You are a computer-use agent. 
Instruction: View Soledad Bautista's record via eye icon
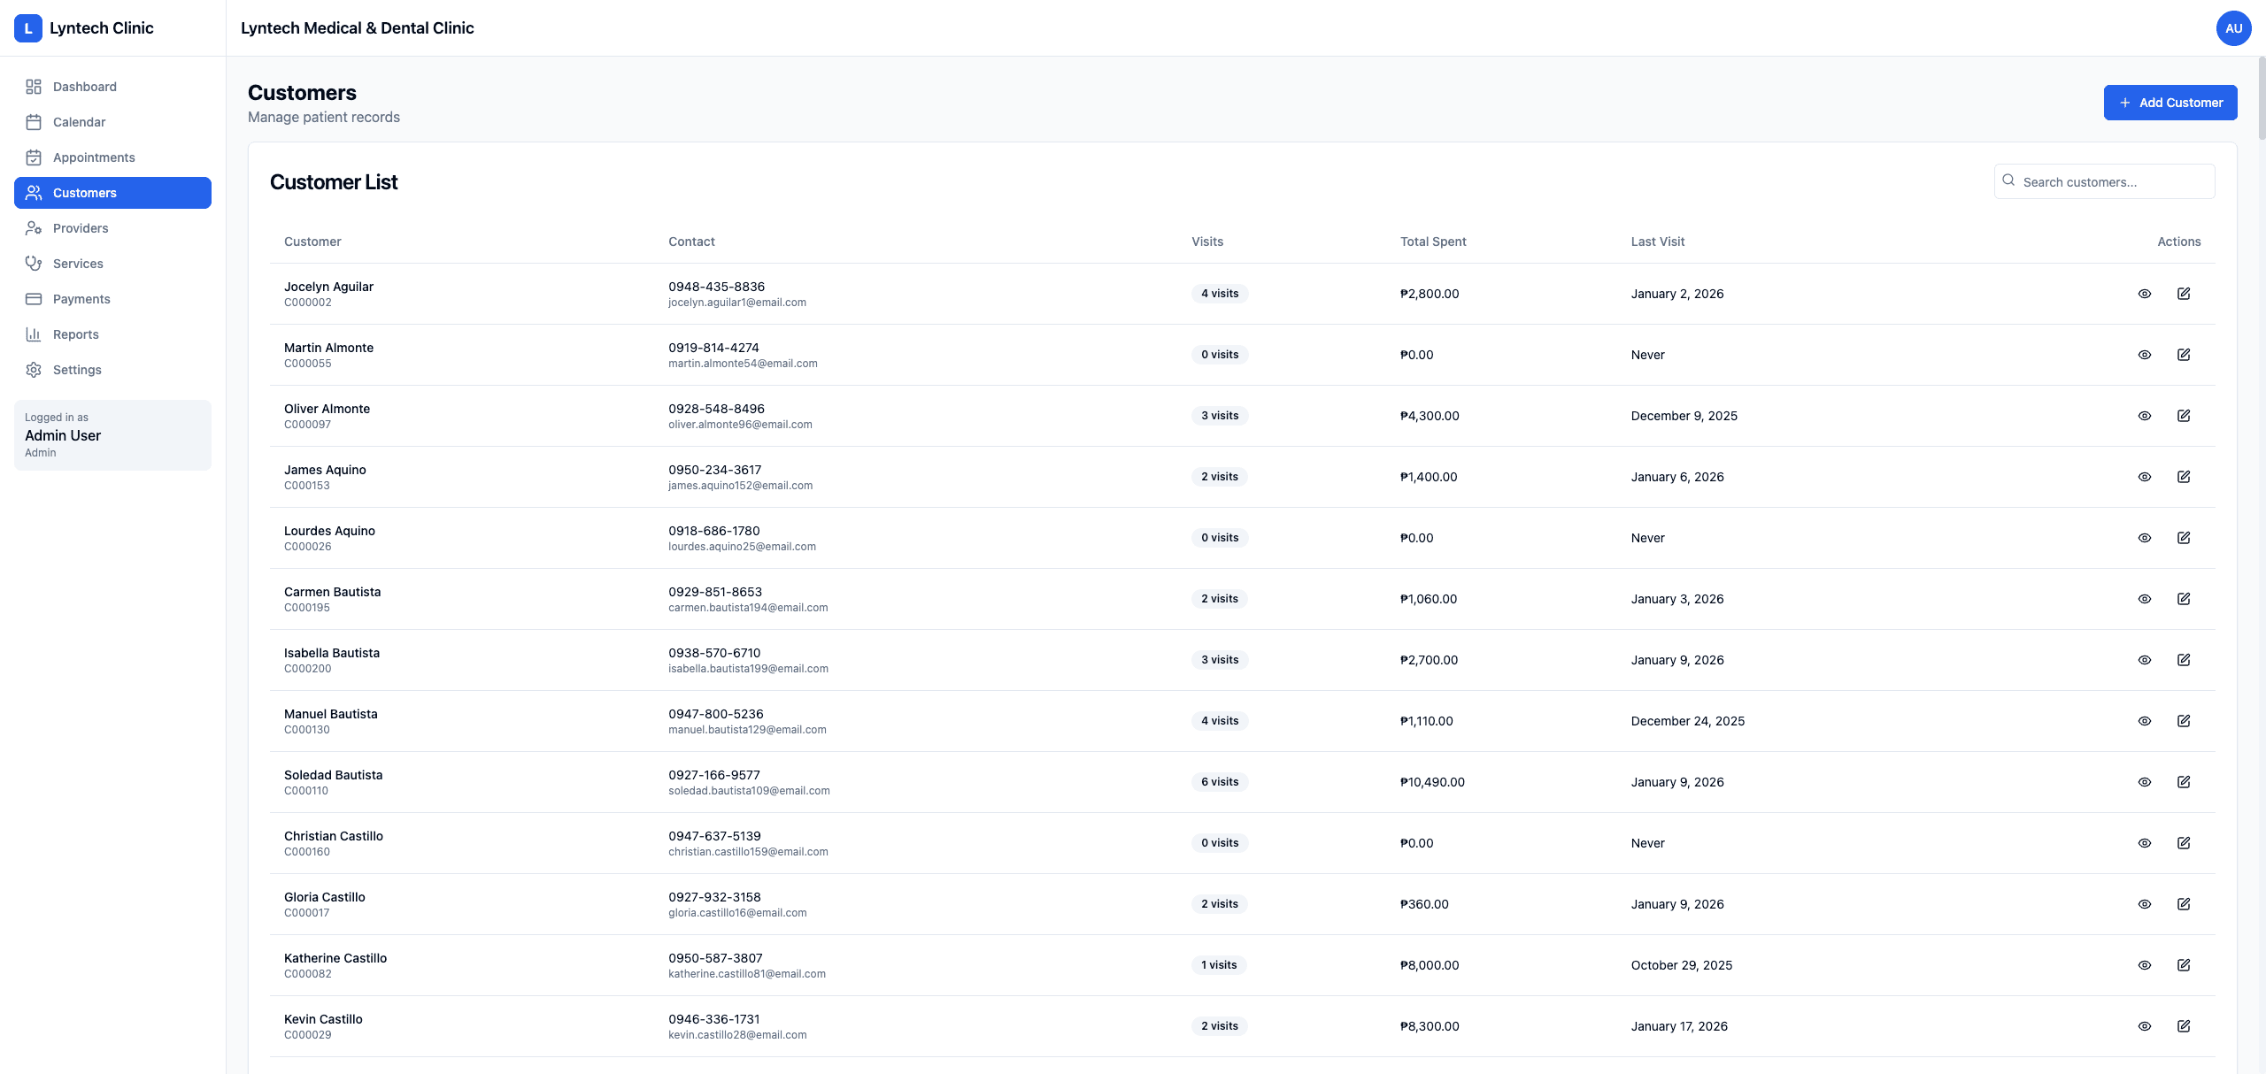coord(2145,782)
